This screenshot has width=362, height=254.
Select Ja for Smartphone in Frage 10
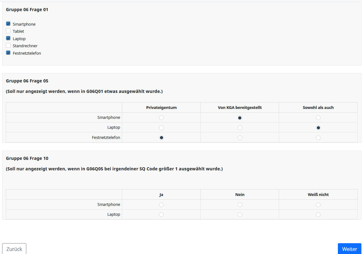click(161, 205)
